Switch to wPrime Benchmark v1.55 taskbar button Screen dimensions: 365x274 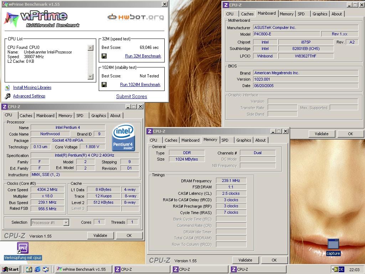pyautogui.click(x=84, y=269)
